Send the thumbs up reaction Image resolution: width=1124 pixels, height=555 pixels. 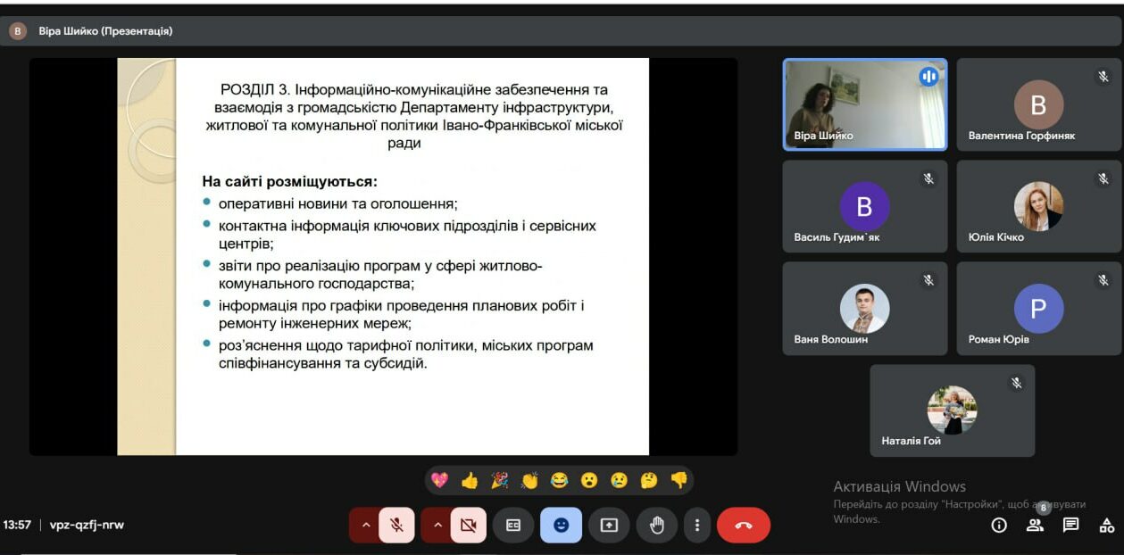click(x=470, y=480)
